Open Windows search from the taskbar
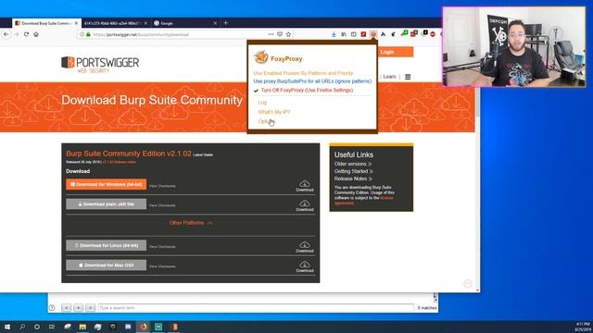 click(x=22, y=327)
